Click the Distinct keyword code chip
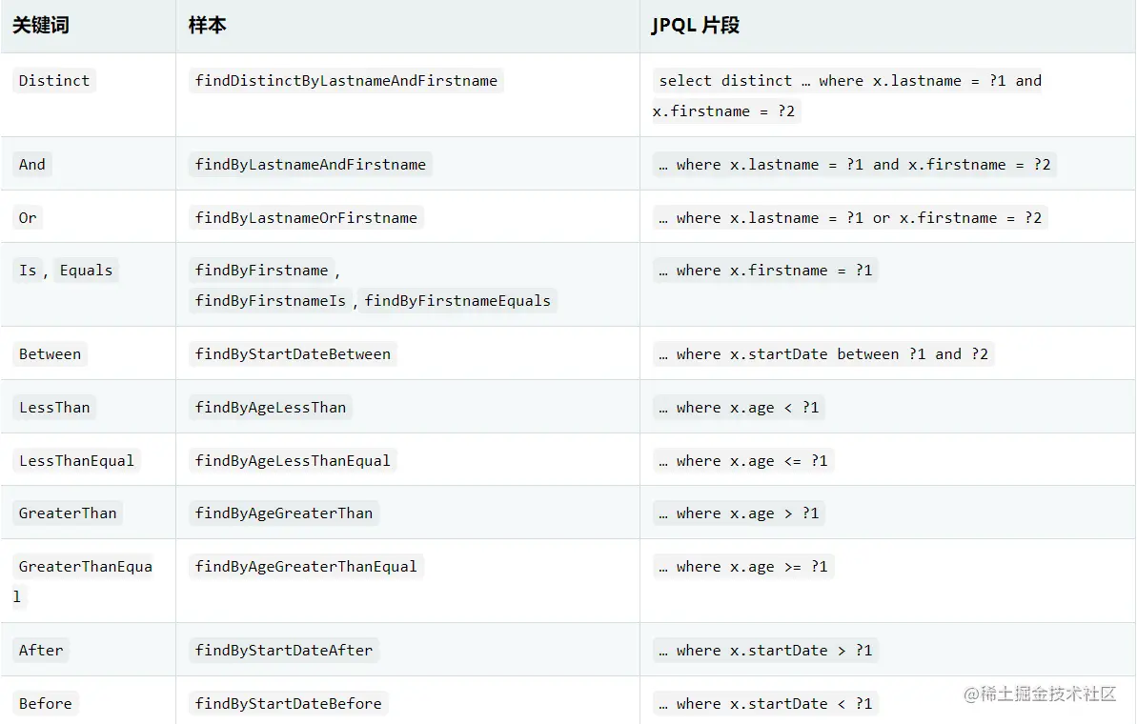 (53, 80)
